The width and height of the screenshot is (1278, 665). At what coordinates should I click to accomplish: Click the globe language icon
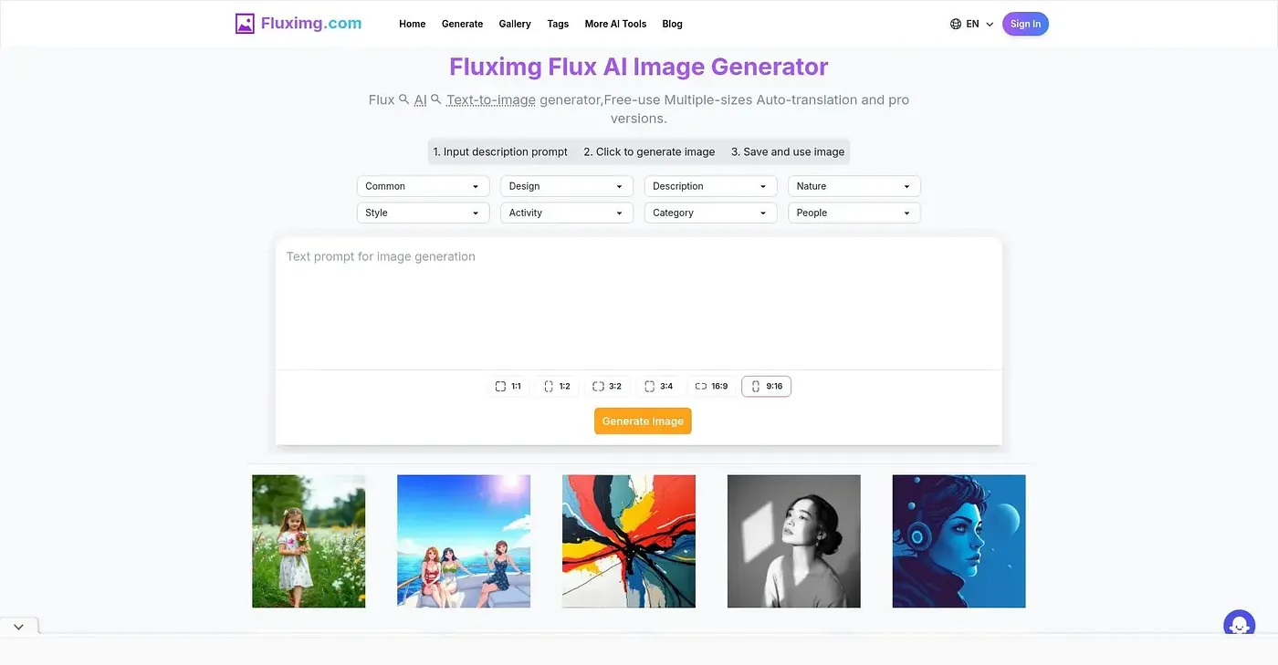[956, 24]
